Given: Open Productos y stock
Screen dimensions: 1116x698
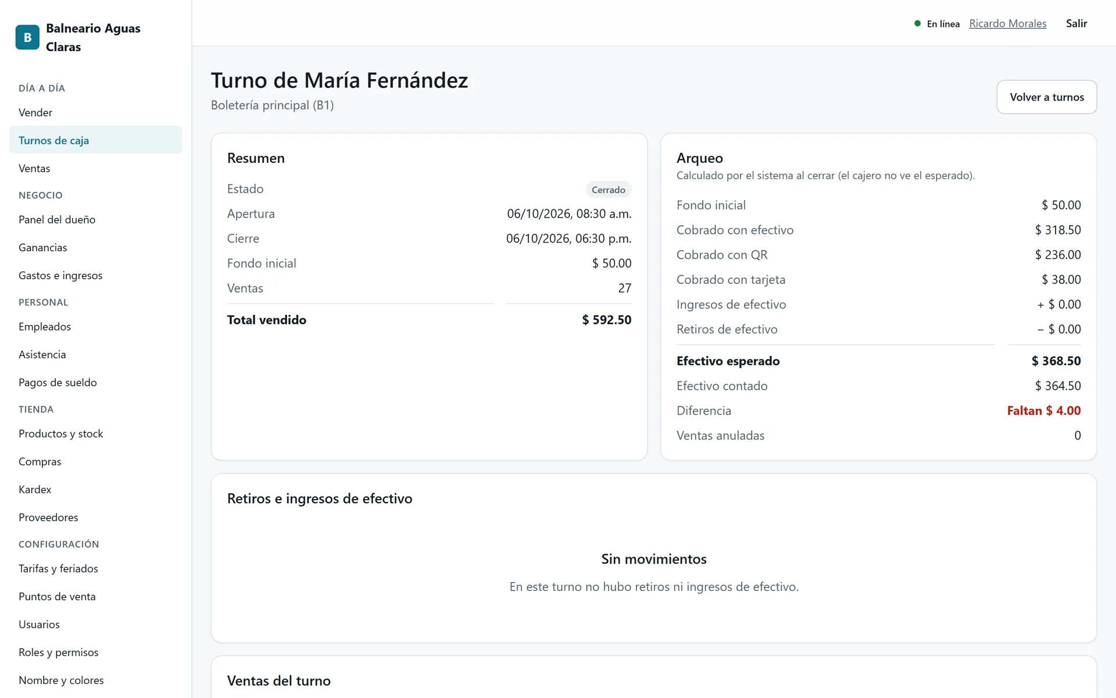Looking at the screenshot, I should point(95,433).
